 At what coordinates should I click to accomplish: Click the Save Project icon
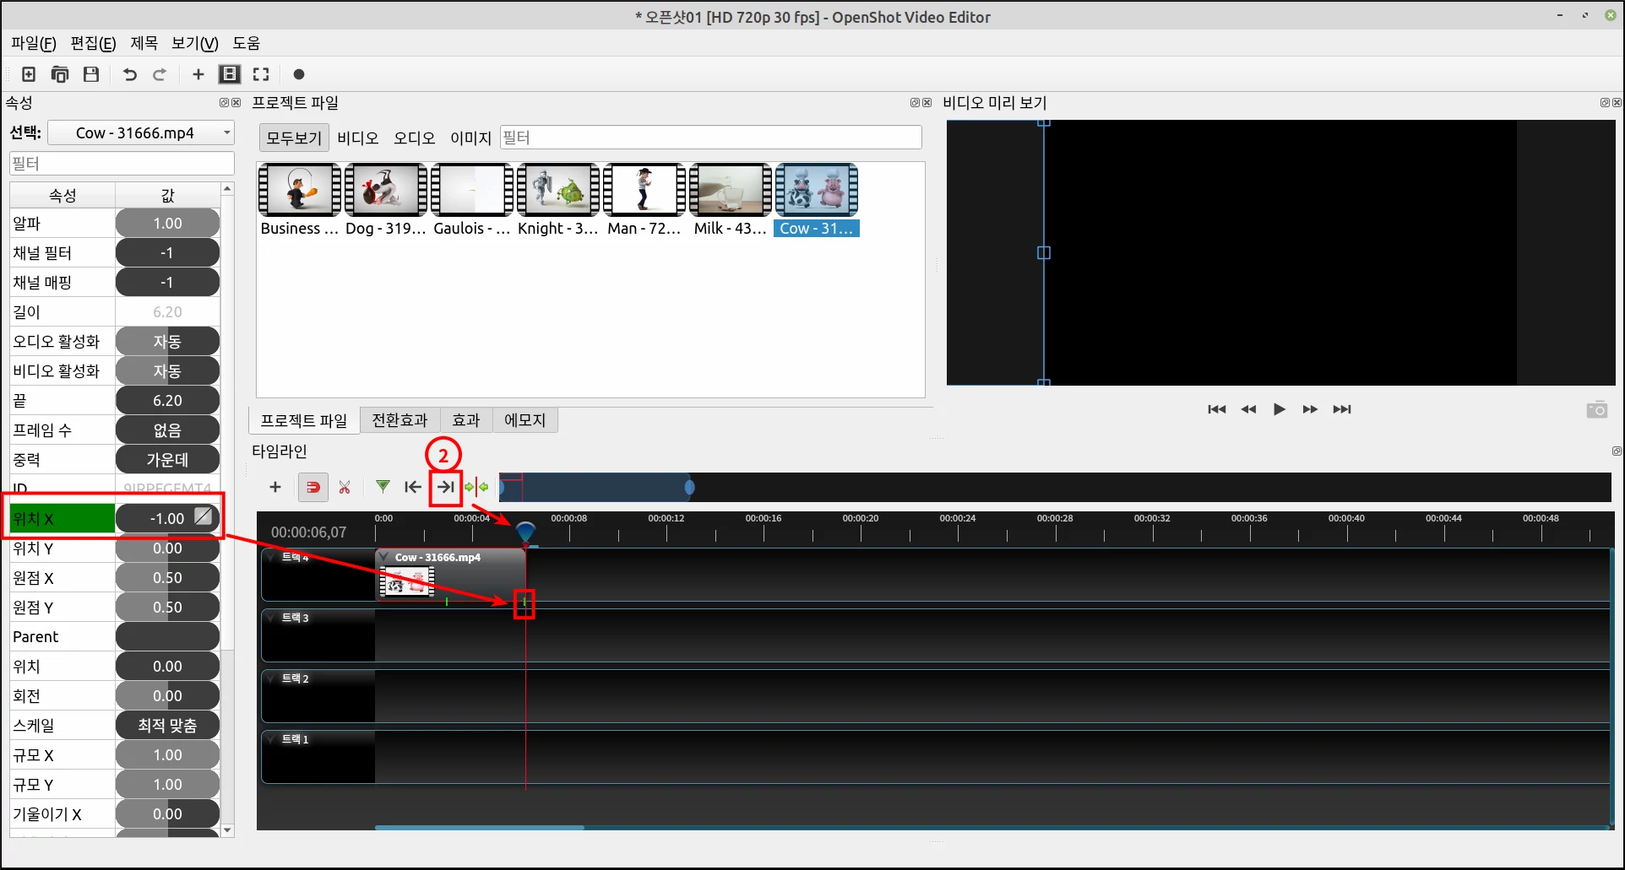pyautogui.click(x=91, y=74)
